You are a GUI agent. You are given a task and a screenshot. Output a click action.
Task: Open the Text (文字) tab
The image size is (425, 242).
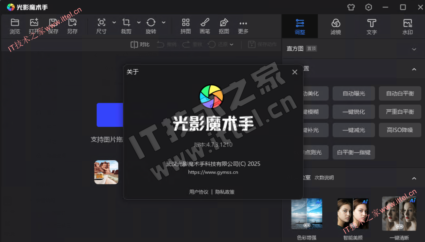pos(371,26)
